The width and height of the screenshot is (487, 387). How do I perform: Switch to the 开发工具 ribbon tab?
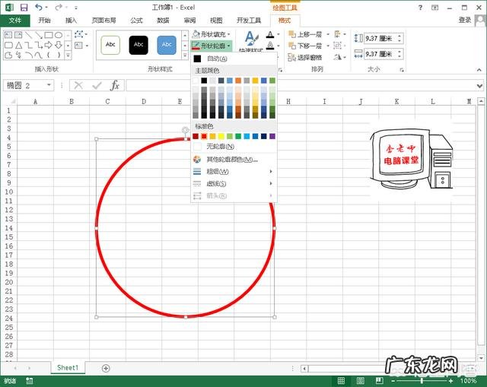coord(249,21)
